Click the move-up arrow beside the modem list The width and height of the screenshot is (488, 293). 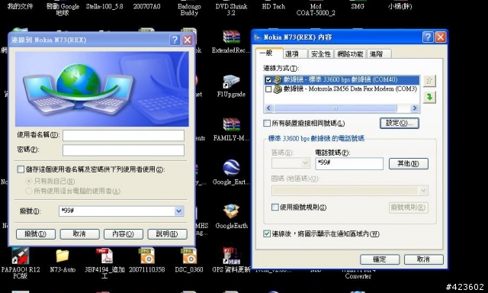click(429, 81)
